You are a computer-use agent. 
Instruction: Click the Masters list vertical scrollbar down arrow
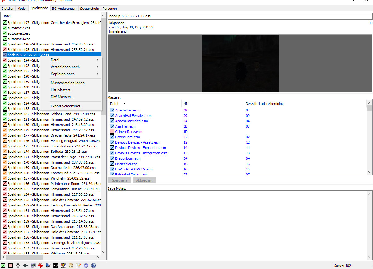coord(369,172)
